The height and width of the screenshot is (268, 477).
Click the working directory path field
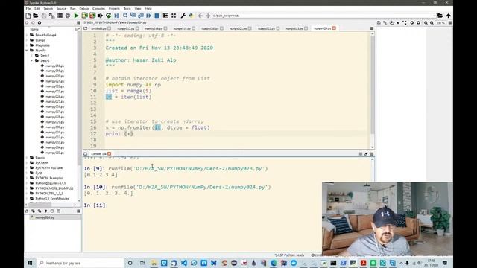(x=324, y=16)
